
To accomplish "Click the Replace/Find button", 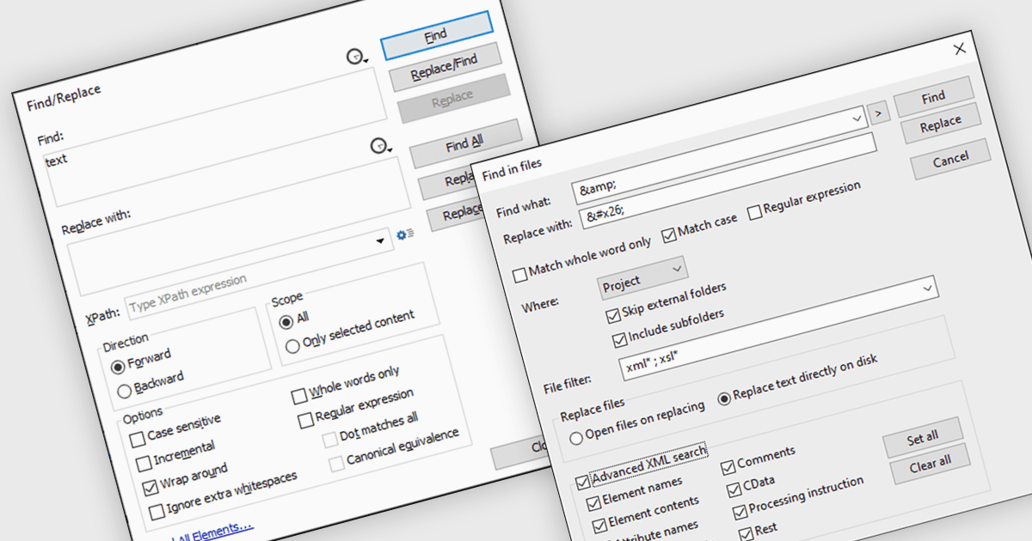I will pyautogui.click(x=445, y=67).
